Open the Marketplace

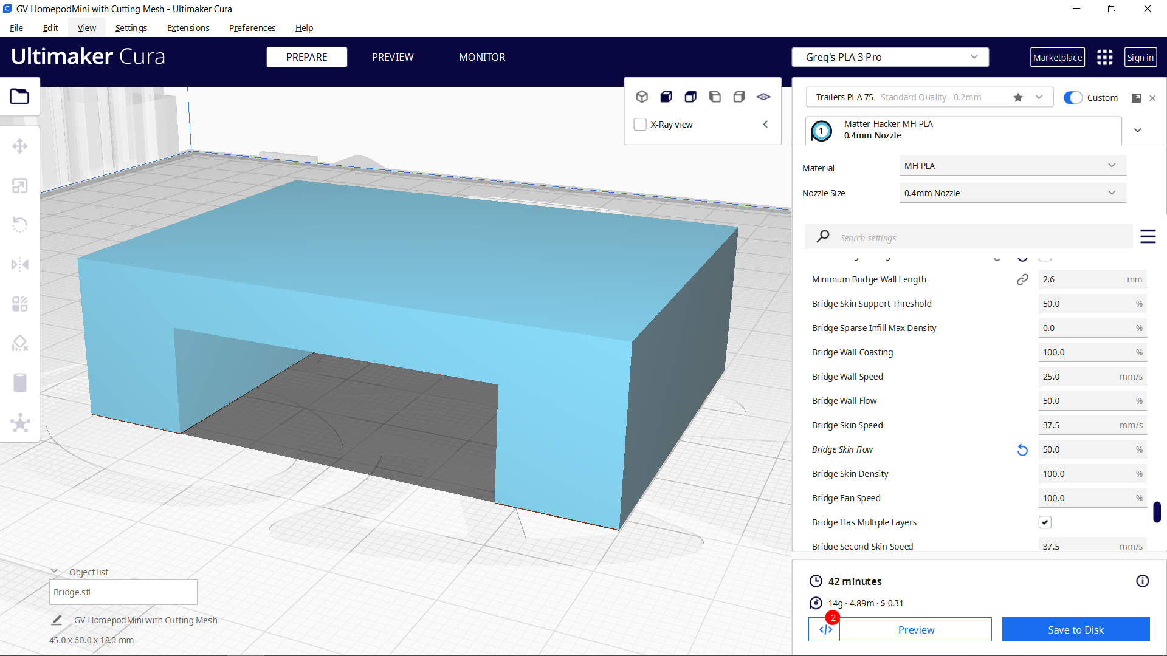tap(1057, 57)
